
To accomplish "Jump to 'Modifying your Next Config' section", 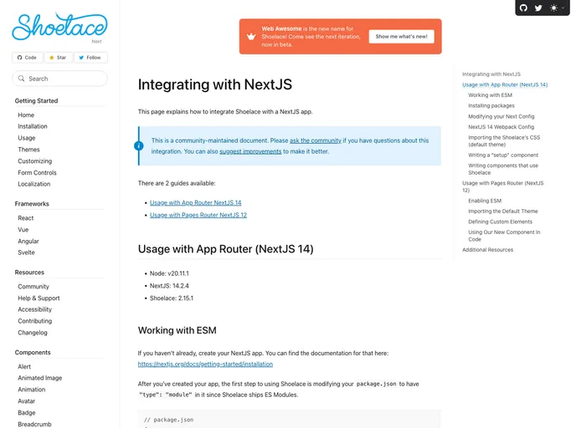I will pos(501,116).
